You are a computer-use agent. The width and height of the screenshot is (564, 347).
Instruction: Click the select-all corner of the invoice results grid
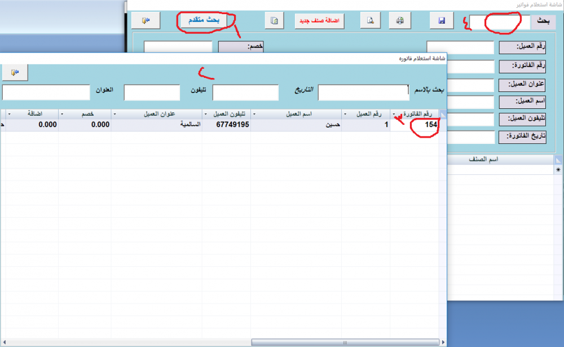coord(443,114)
